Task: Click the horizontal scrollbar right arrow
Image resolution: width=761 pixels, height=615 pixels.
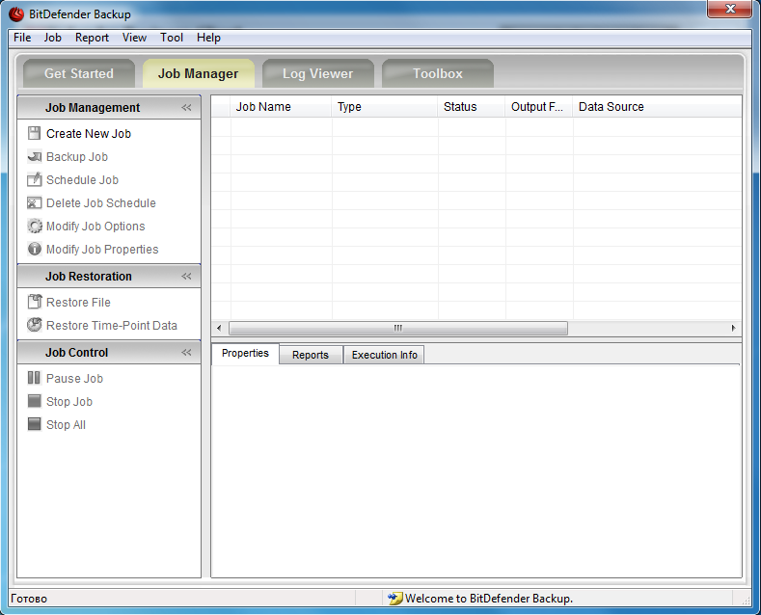Action: 733,329
